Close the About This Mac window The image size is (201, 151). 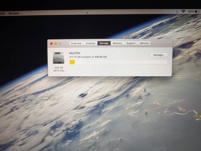coord(52,44)
